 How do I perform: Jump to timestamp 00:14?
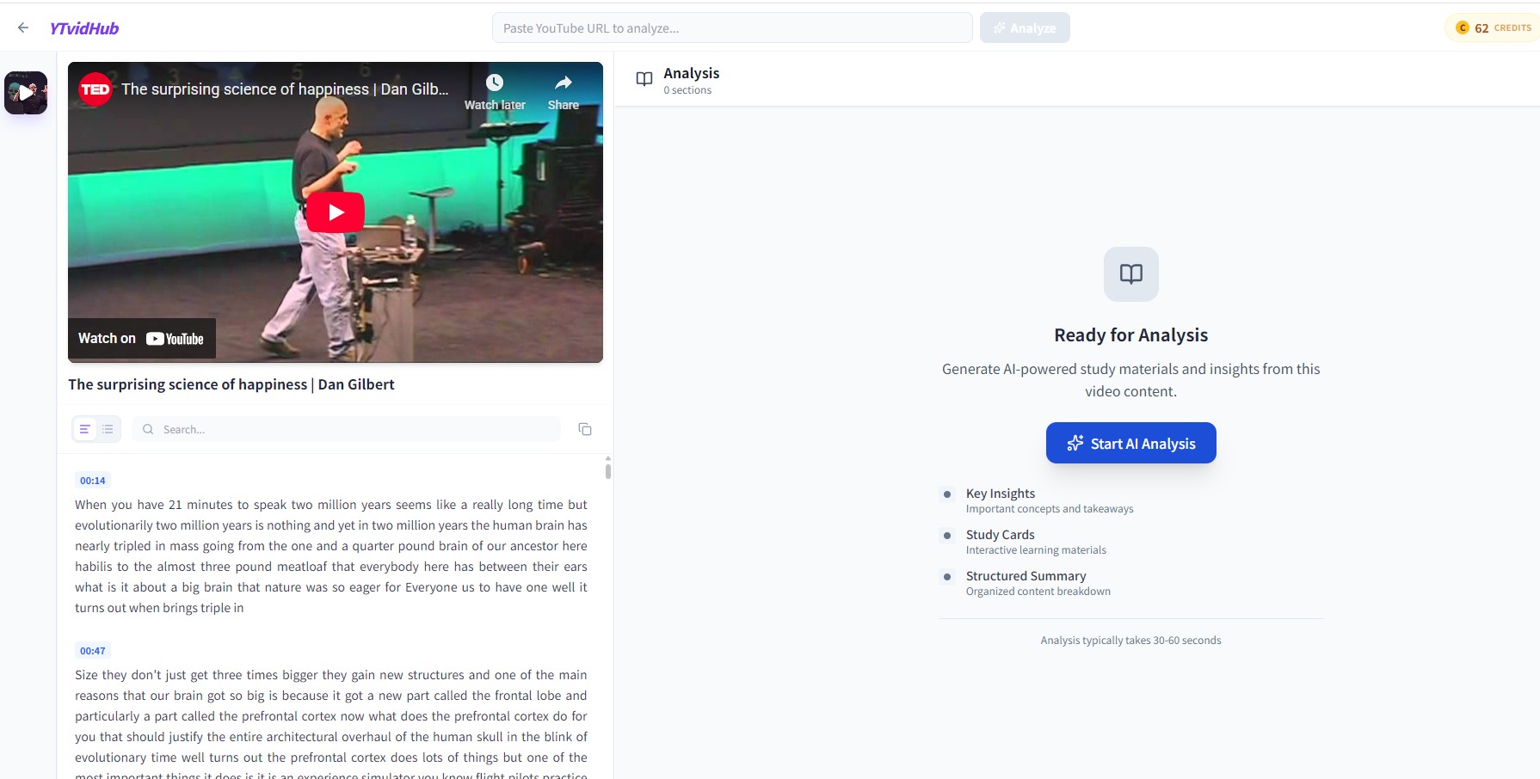click(x=93, y=481)
